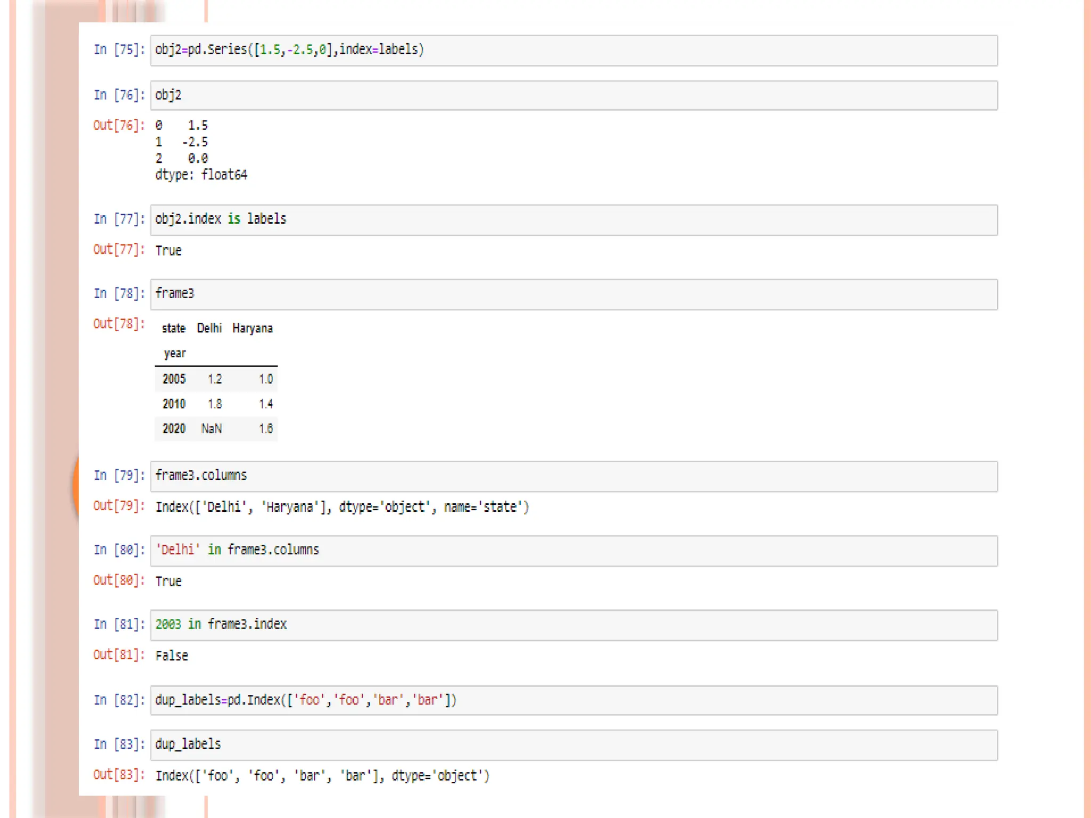Click the 'Out[78]:' prompt label
The image size is (1091, 818).
[119, 324]
